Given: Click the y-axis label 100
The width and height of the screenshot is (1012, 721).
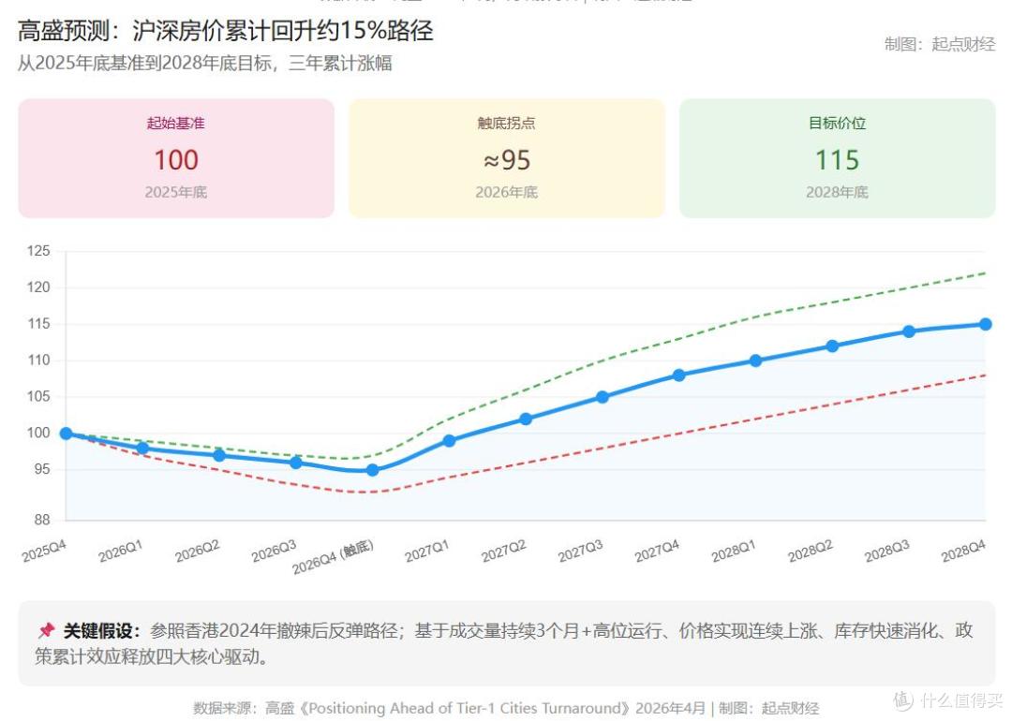Looking at the screenshot, I should (38, 433).
